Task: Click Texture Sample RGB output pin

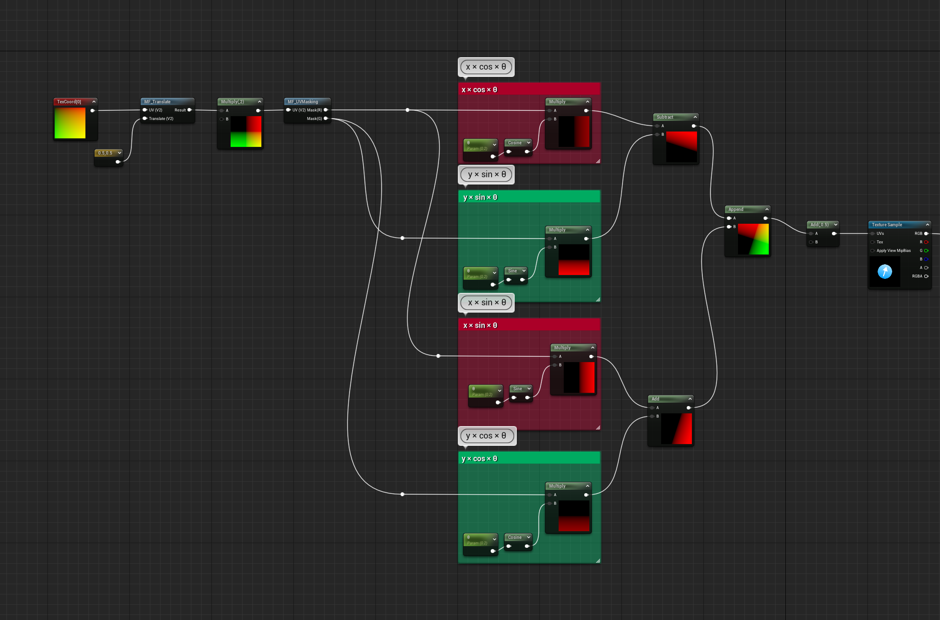Action: [x=926, y=234]
